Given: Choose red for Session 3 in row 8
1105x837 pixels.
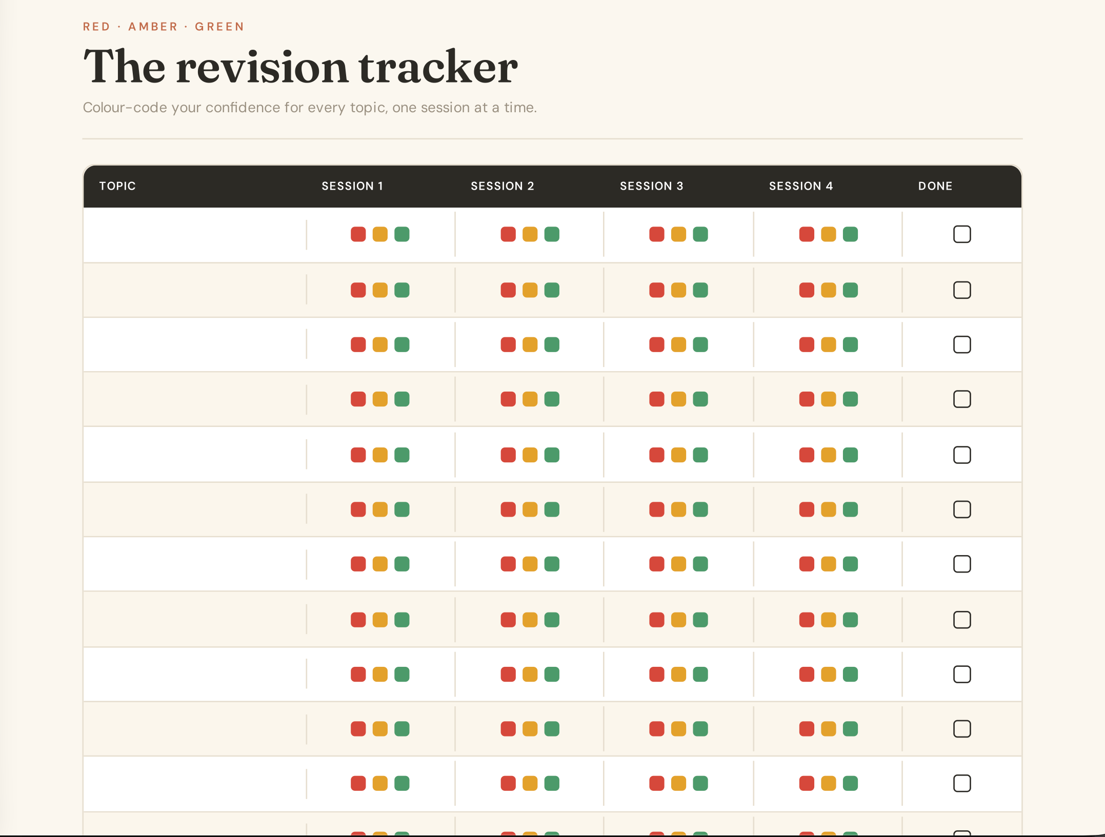Looking at the screenshot, I should (657, 620).
